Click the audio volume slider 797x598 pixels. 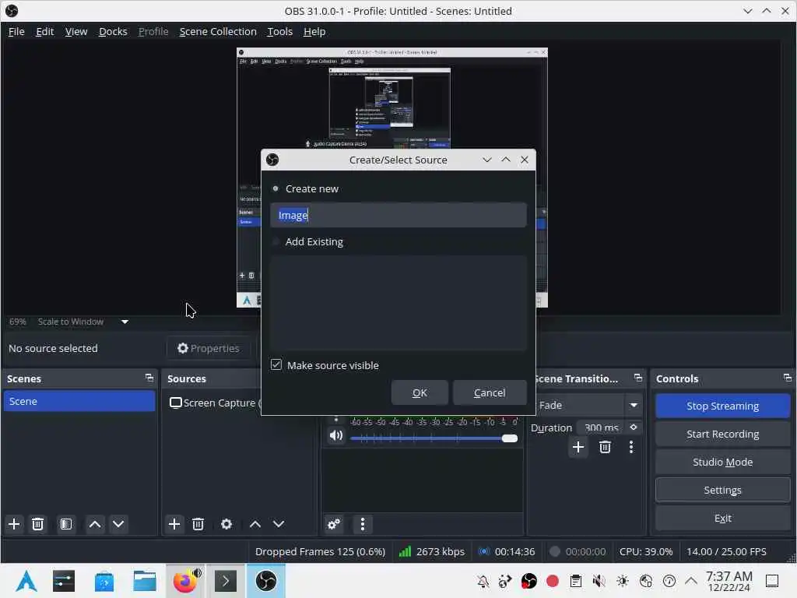point(433,438)
